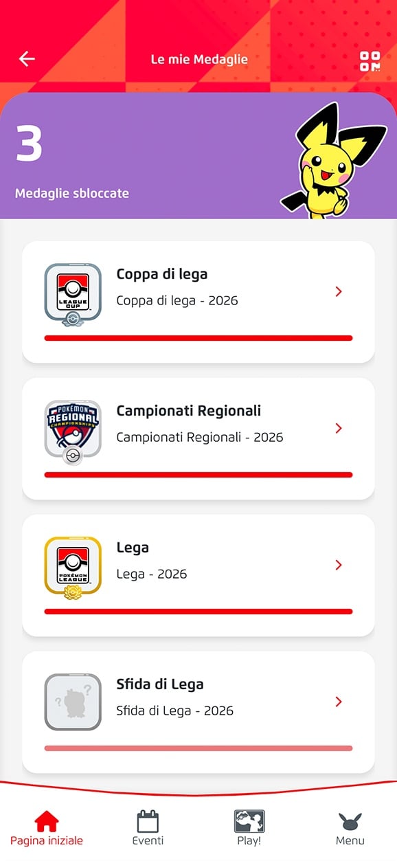Expand Coppa di lega chevron
Screen dimensions: 397x861
pos(338,292)
